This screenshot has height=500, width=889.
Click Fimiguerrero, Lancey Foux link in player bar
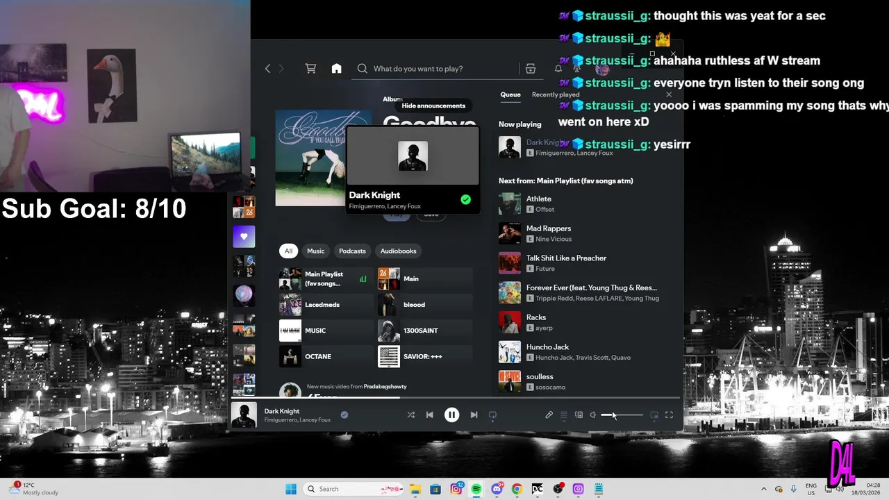pos(297,420)
